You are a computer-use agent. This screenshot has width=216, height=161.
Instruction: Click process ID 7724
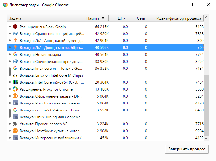click(200, 55)
